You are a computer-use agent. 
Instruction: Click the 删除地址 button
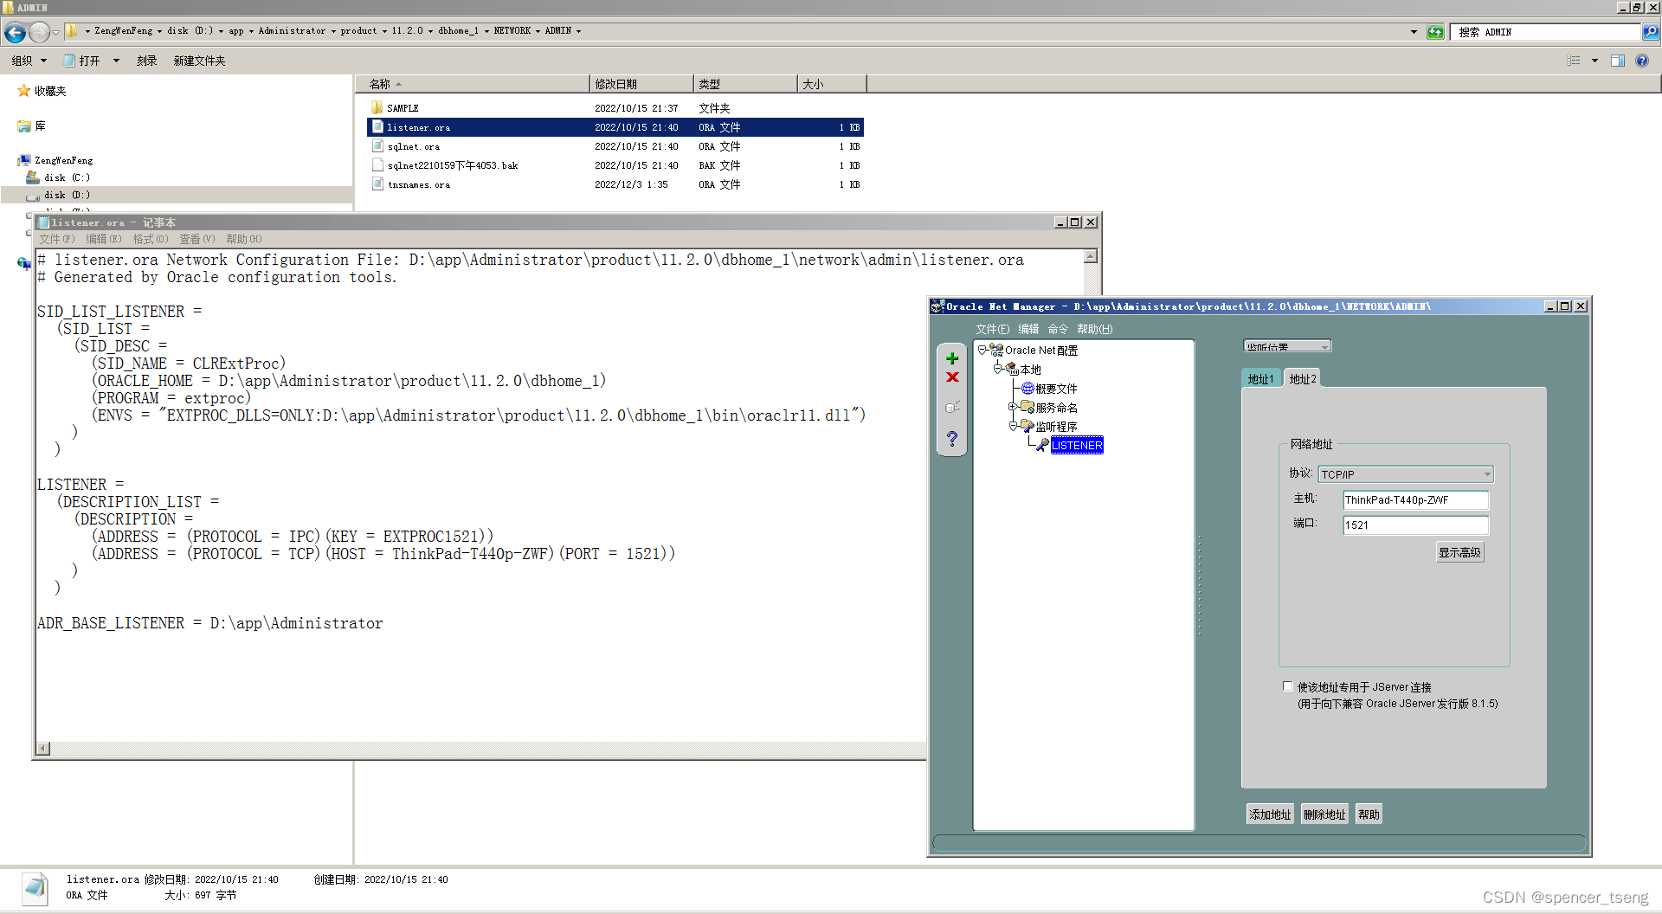pos(1324,814)
